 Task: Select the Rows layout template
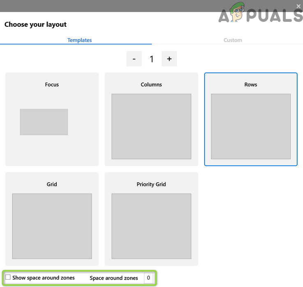pyautogui.click(x=250, y=119)
